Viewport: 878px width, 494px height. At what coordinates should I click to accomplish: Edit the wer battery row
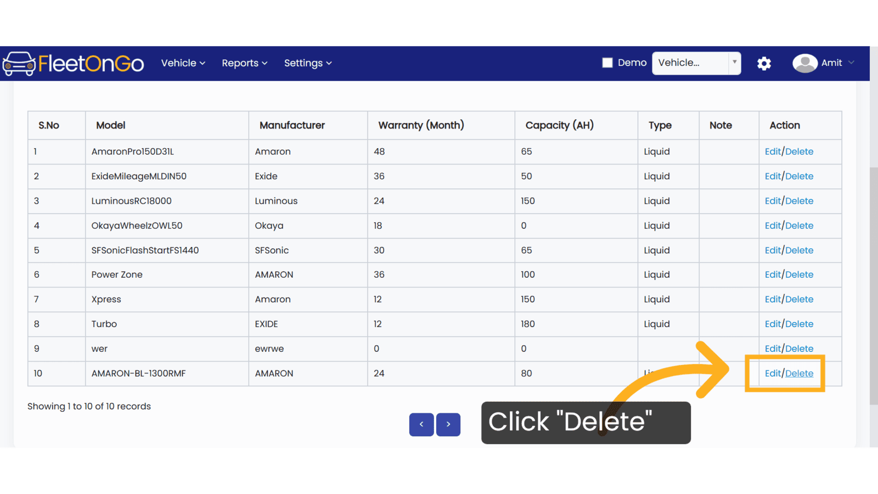coord(773,349)
